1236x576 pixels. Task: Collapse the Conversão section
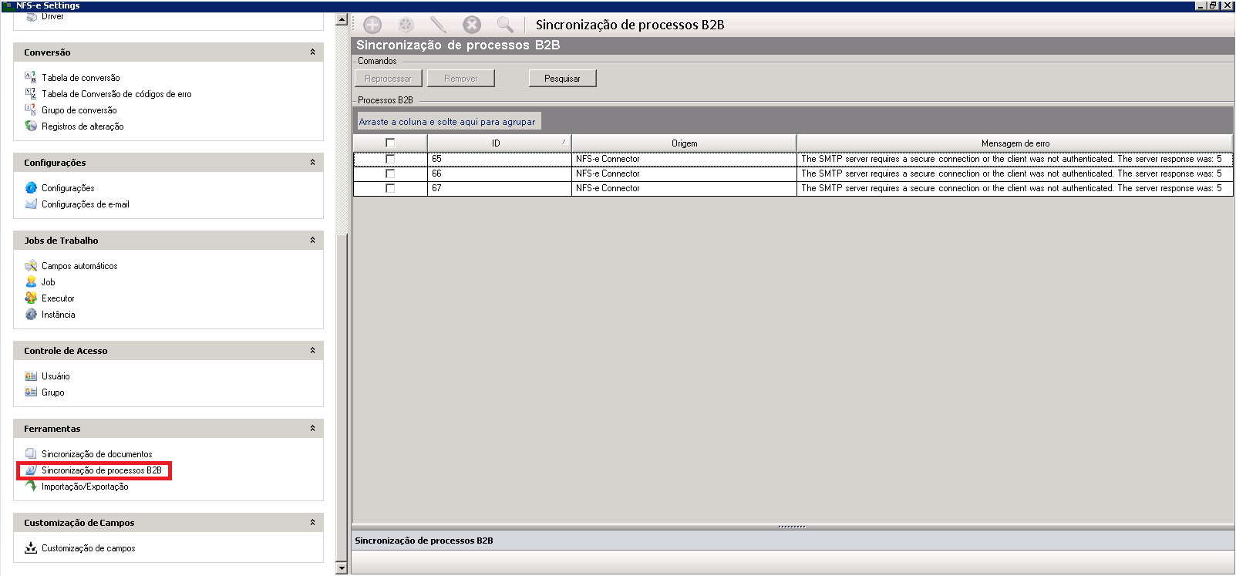tap(312, 52)
